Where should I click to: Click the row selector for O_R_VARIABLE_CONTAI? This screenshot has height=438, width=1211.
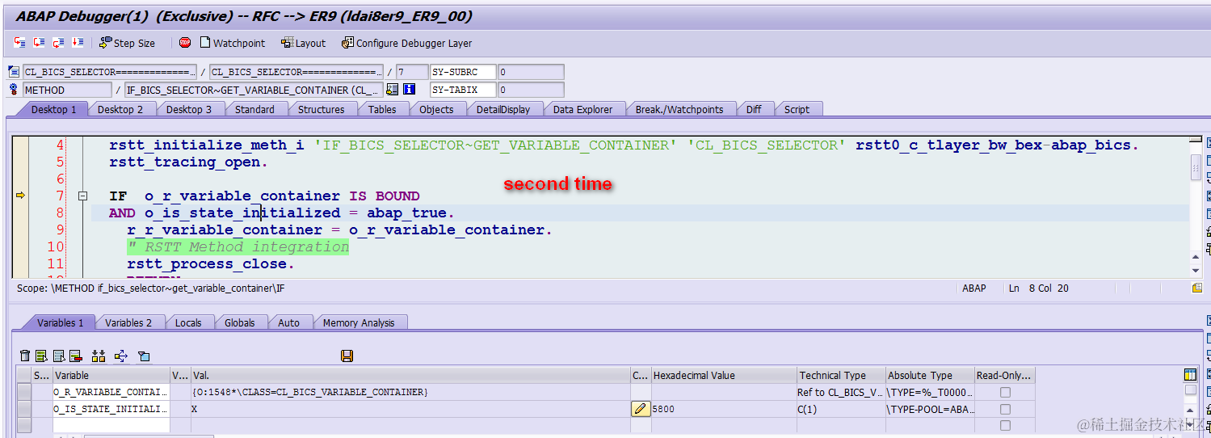[x=24, y=392]
